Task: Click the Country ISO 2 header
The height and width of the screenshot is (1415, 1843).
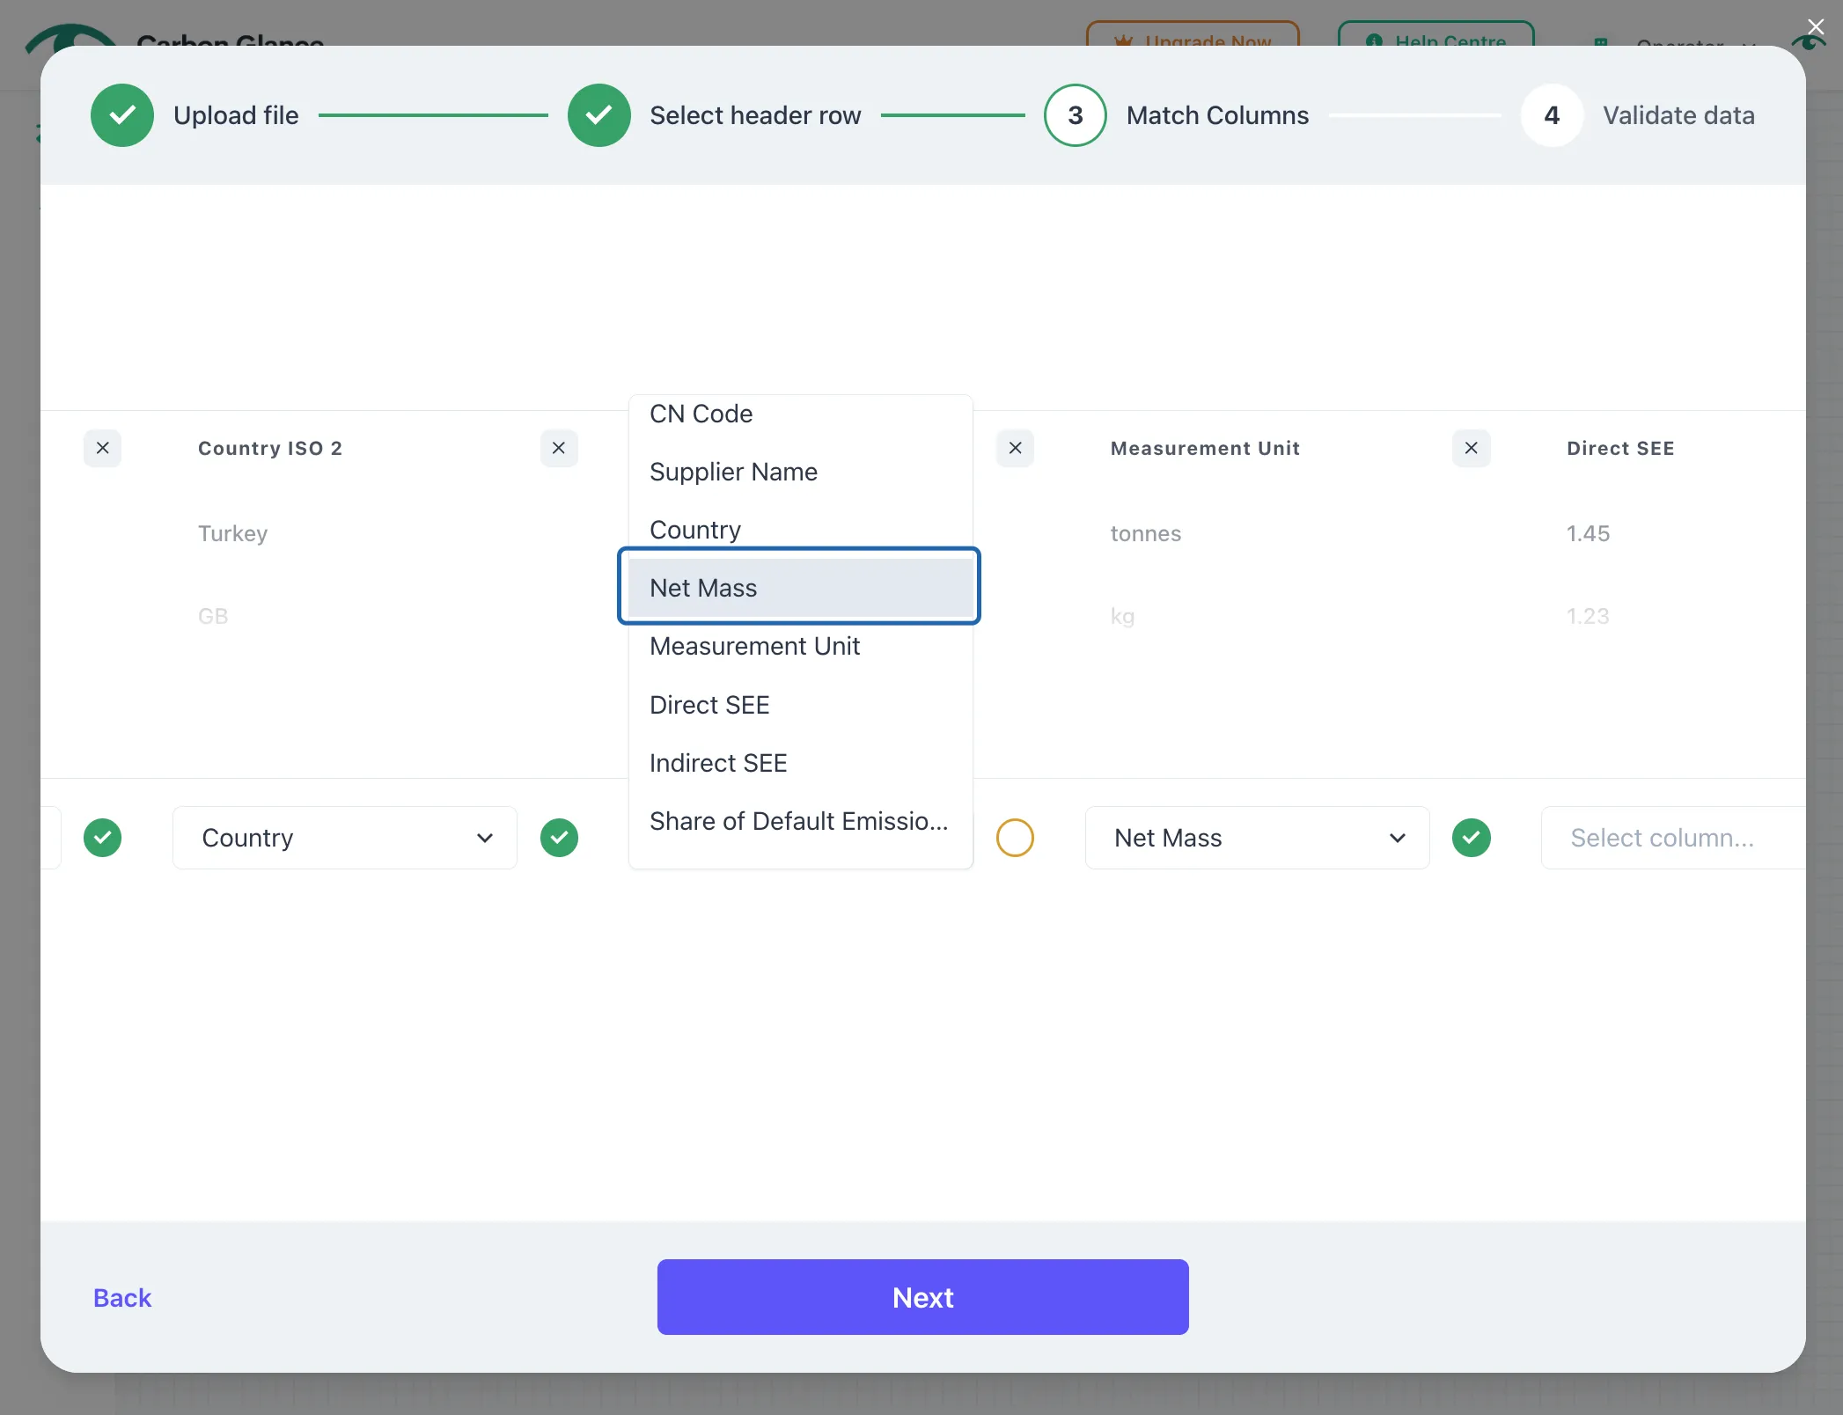Action: pos(270,448)
